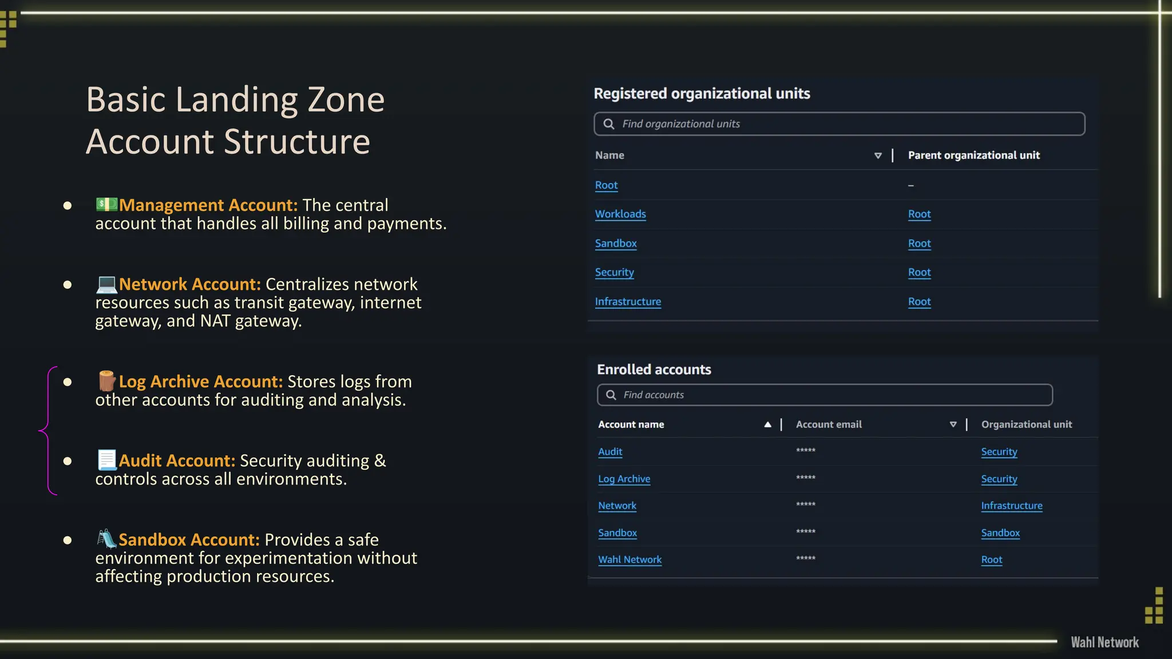Viewport: 1172px width, 659px height.
Task: Toggle the Account name ascending sort arrow
Action: pyautogui.click(x=767, y=424)
